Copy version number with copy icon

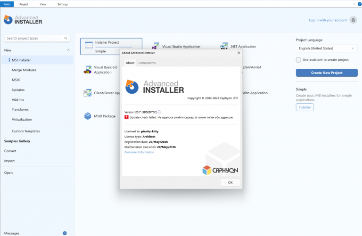tap(159, 112)
